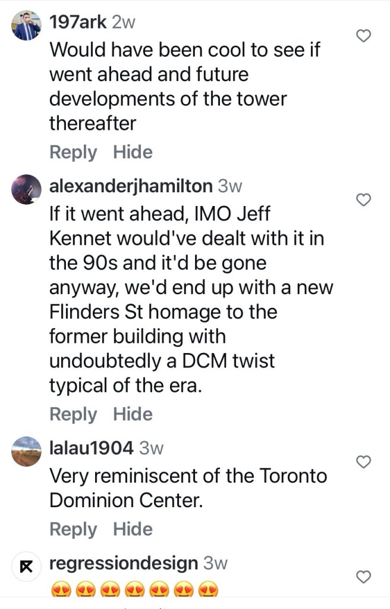The height and width of the screenshot is (609, 390).
Task: Open 197ark's profile picture
Action: pyautogui.click(x=27, y=26)
